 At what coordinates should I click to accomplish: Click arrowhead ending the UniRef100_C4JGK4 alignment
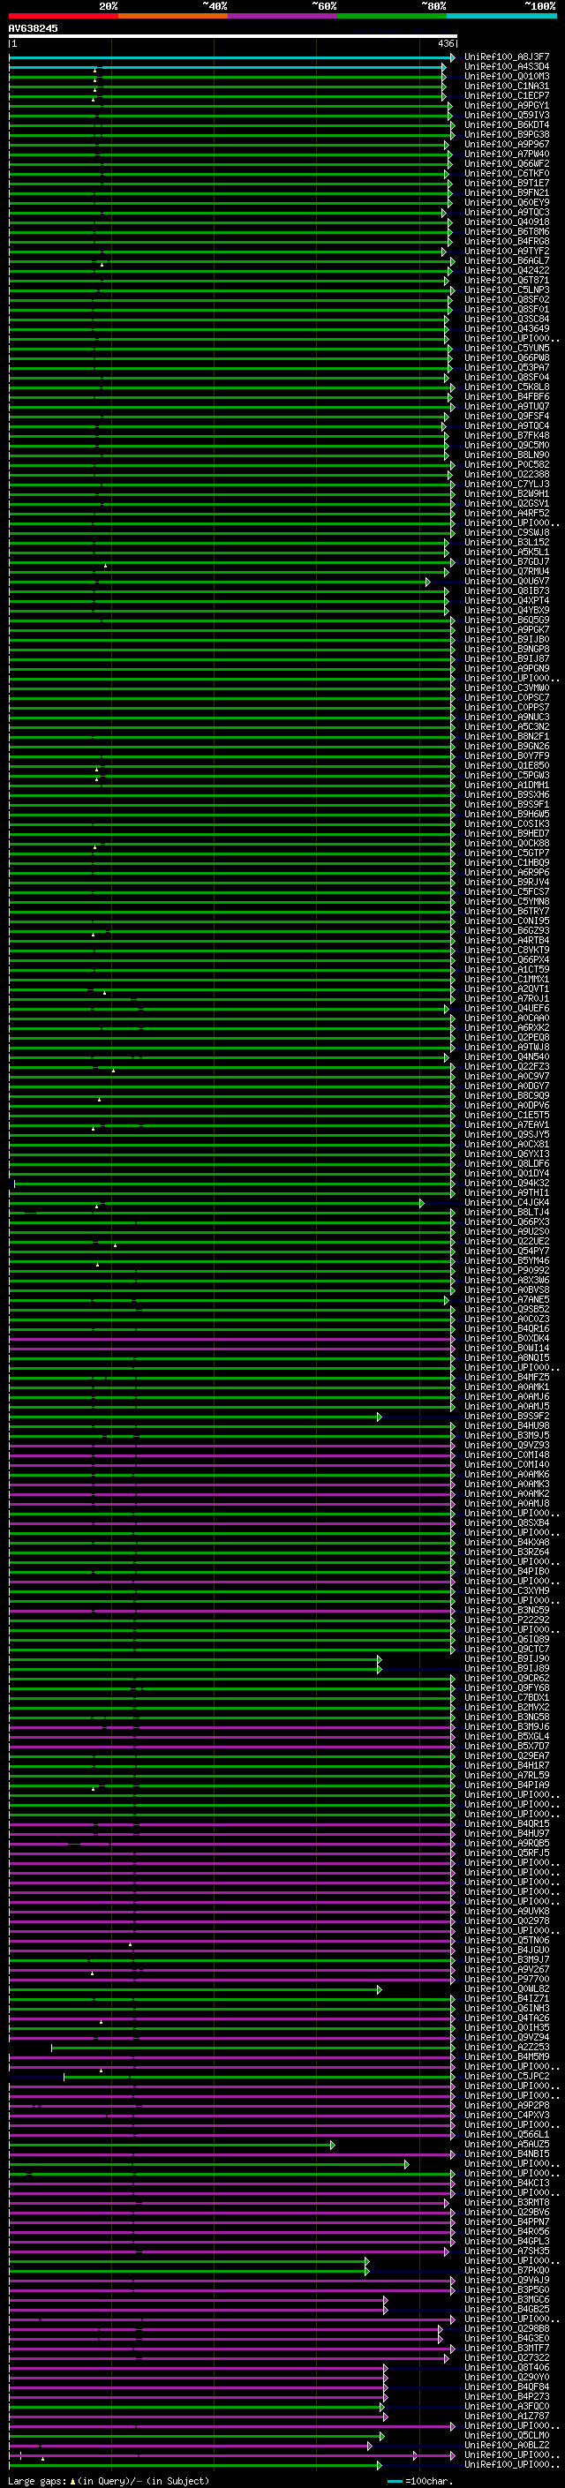click(x=422, y=1204)
